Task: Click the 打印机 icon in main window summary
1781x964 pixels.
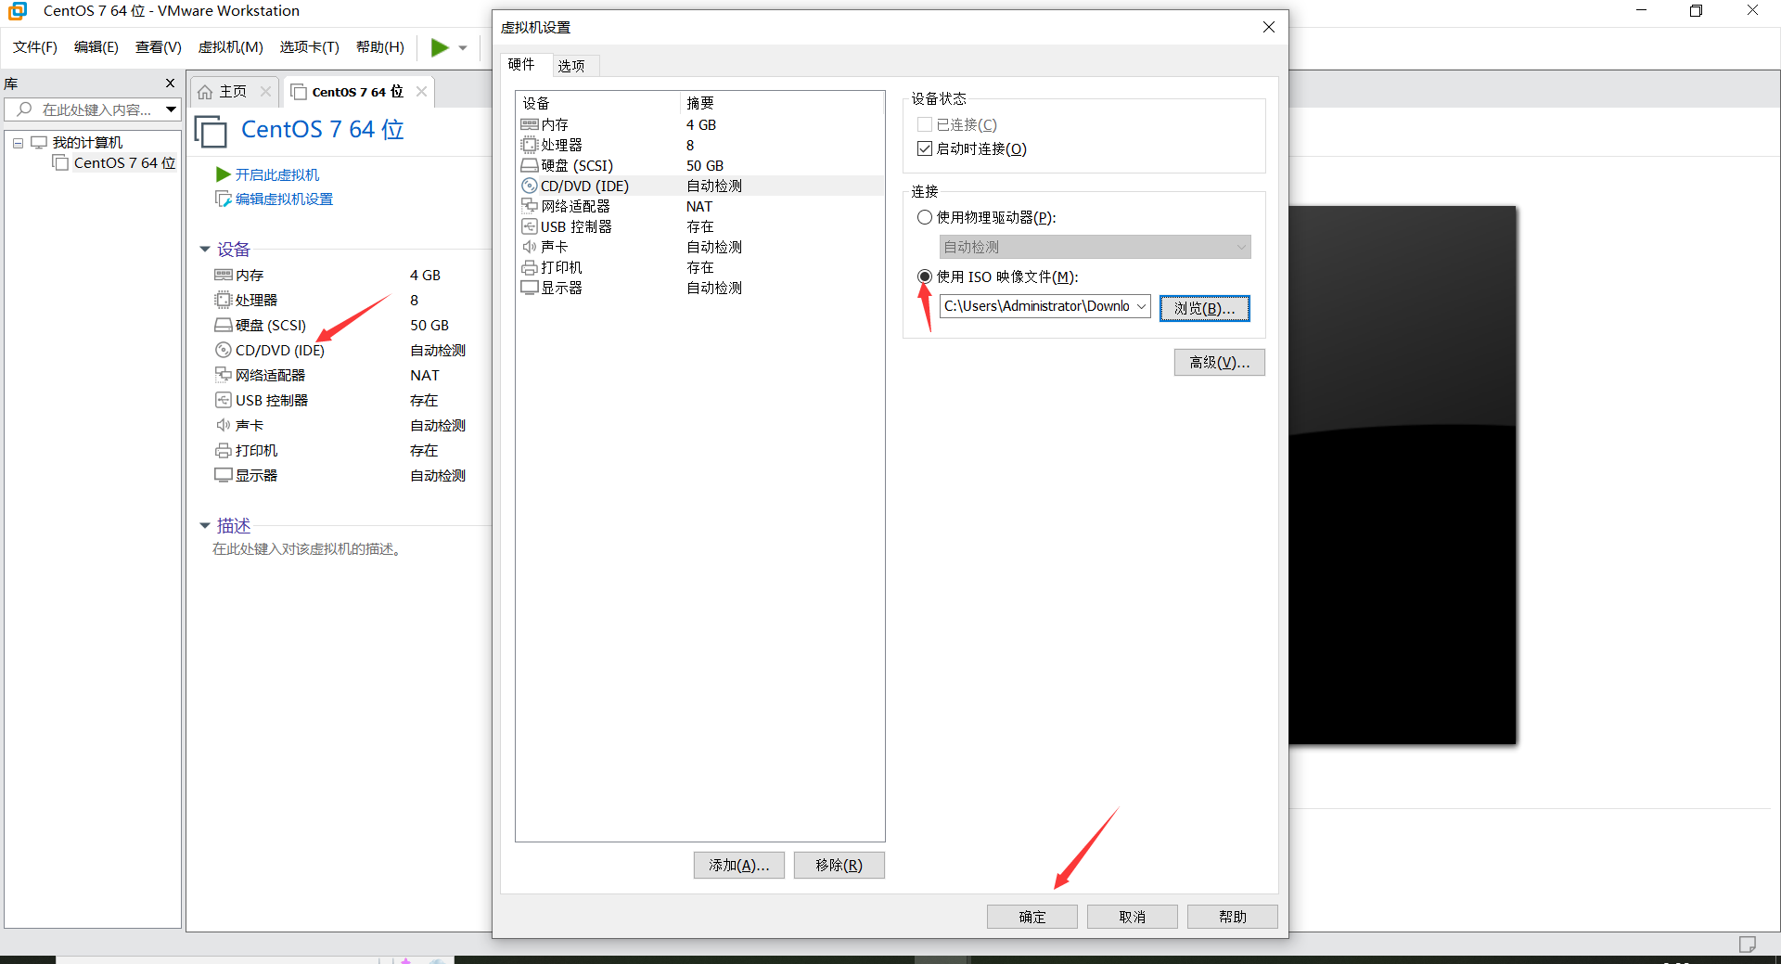Action: coord(224,450)
